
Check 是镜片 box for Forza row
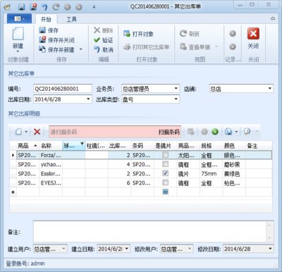(166, 155)
